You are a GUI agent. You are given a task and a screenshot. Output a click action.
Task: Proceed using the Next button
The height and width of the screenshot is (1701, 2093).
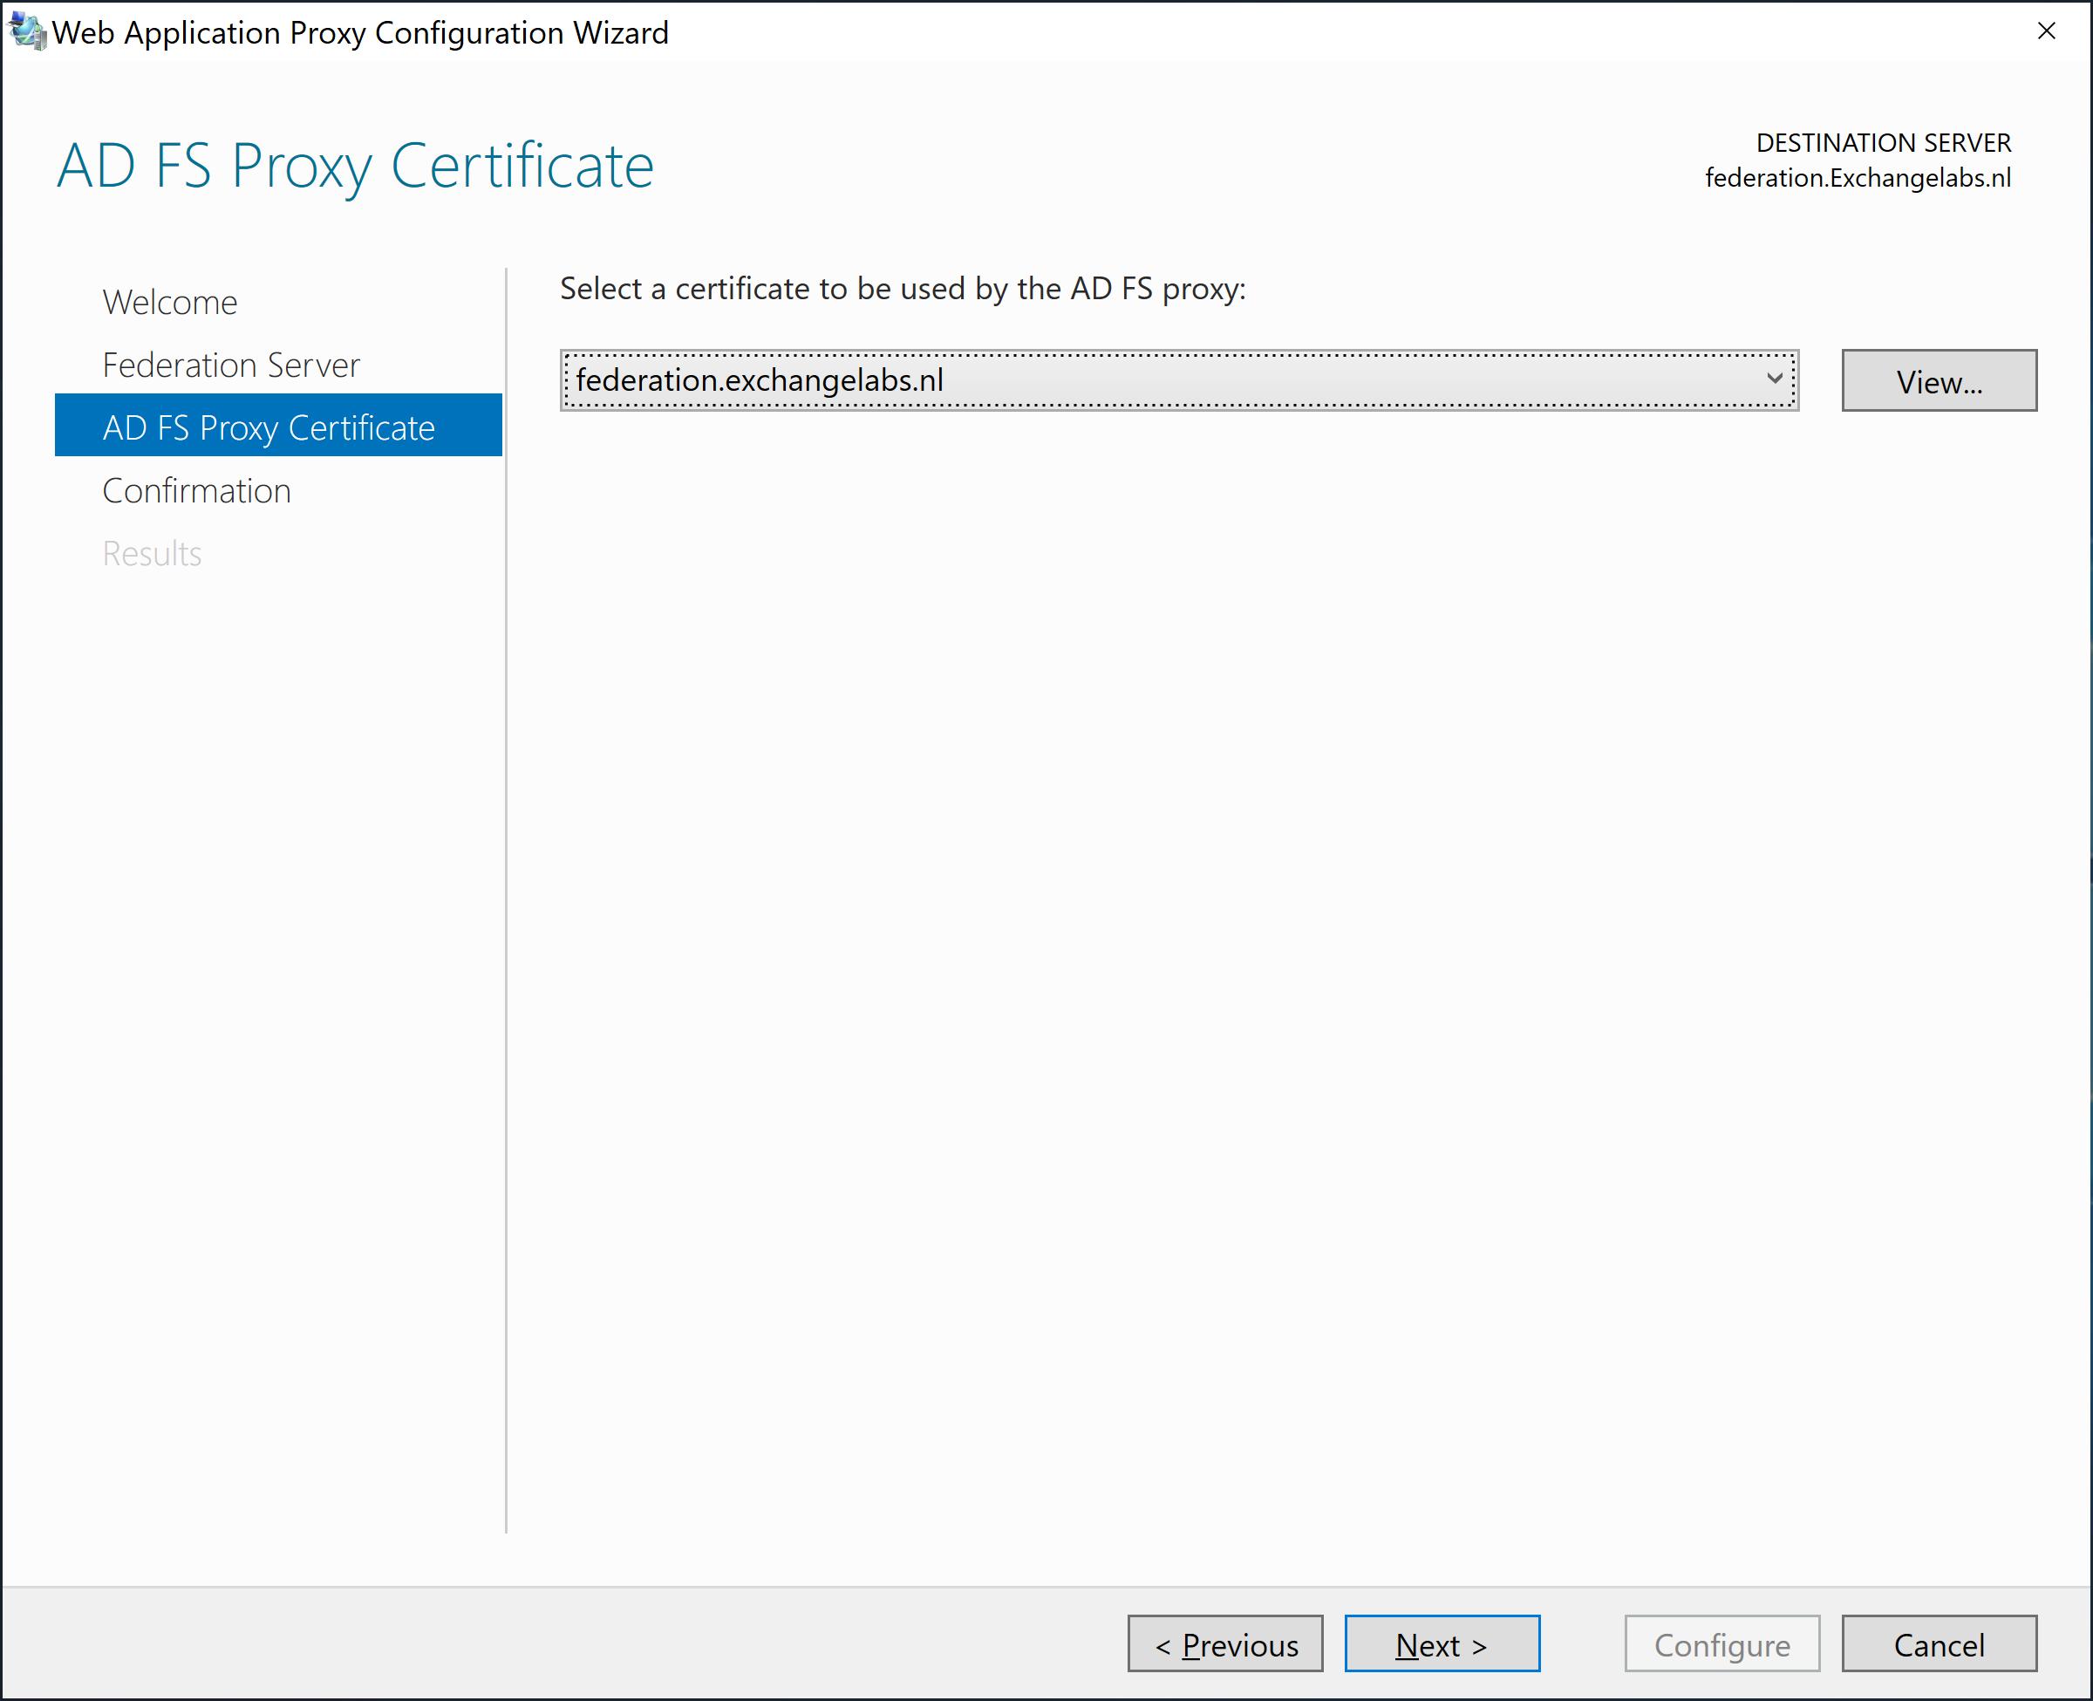pyautogui.click(x=1441, y=1645)
